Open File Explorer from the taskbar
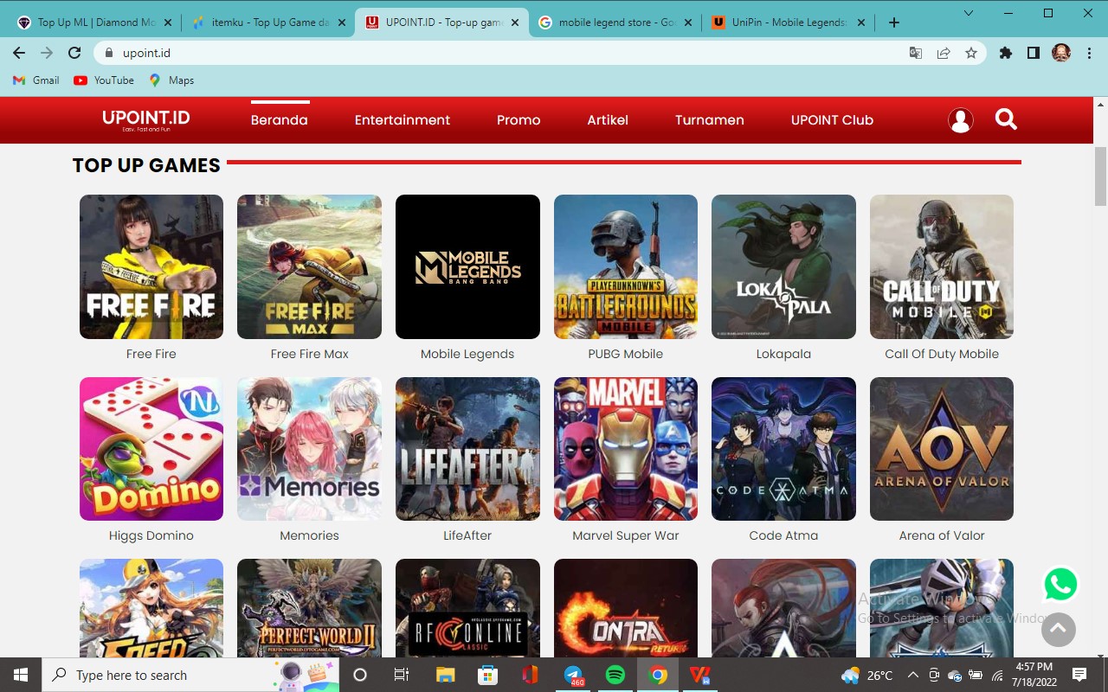This screenshot has height=692, width=1108. 445,675
